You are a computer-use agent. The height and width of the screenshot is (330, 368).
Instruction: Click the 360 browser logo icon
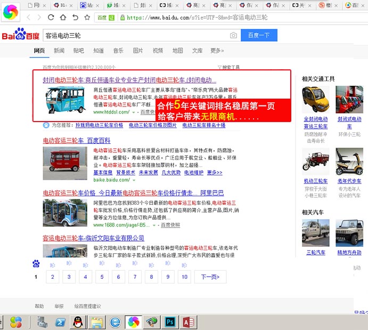point(11,12)
